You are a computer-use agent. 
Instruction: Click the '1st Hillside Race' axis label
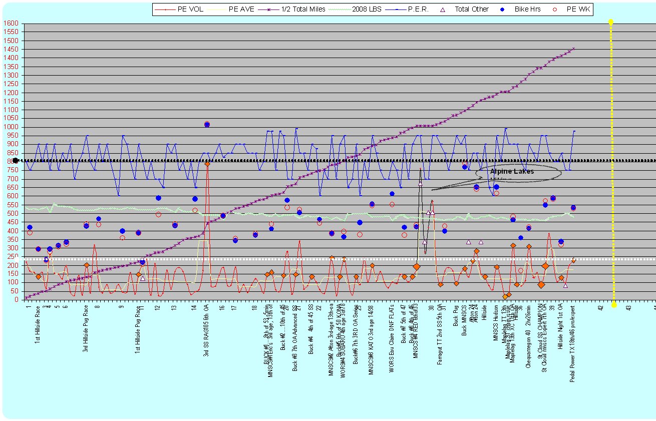tap(38, 323)
